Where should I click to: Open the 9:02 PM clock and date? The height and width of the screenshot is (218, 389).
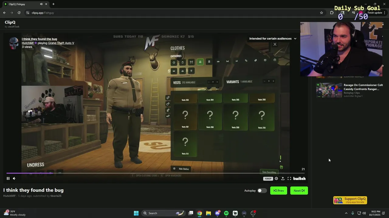[375, 213]
